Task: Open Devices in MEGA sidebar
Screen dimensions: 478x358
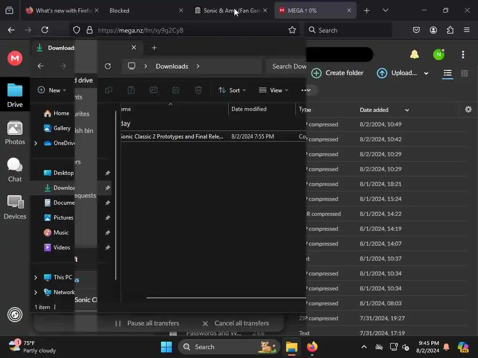Action: pyautogui.click(x=14, y=207)
